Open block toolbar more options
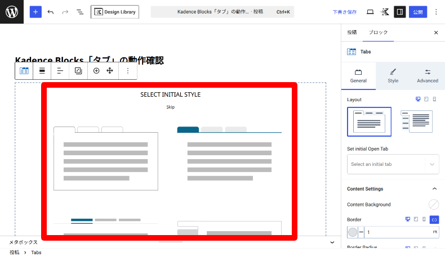This screenshot has height=257, width=445. (128, 71)
